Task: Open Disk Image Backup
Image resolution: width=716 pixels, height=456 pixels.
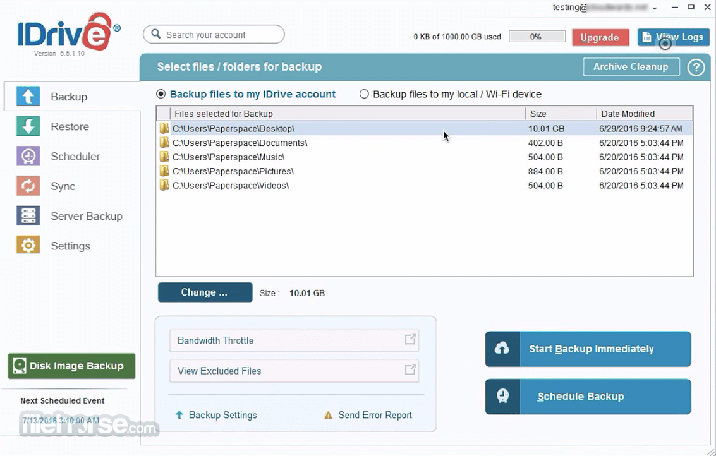Action: pyautogui.click(x=71, y=366)
